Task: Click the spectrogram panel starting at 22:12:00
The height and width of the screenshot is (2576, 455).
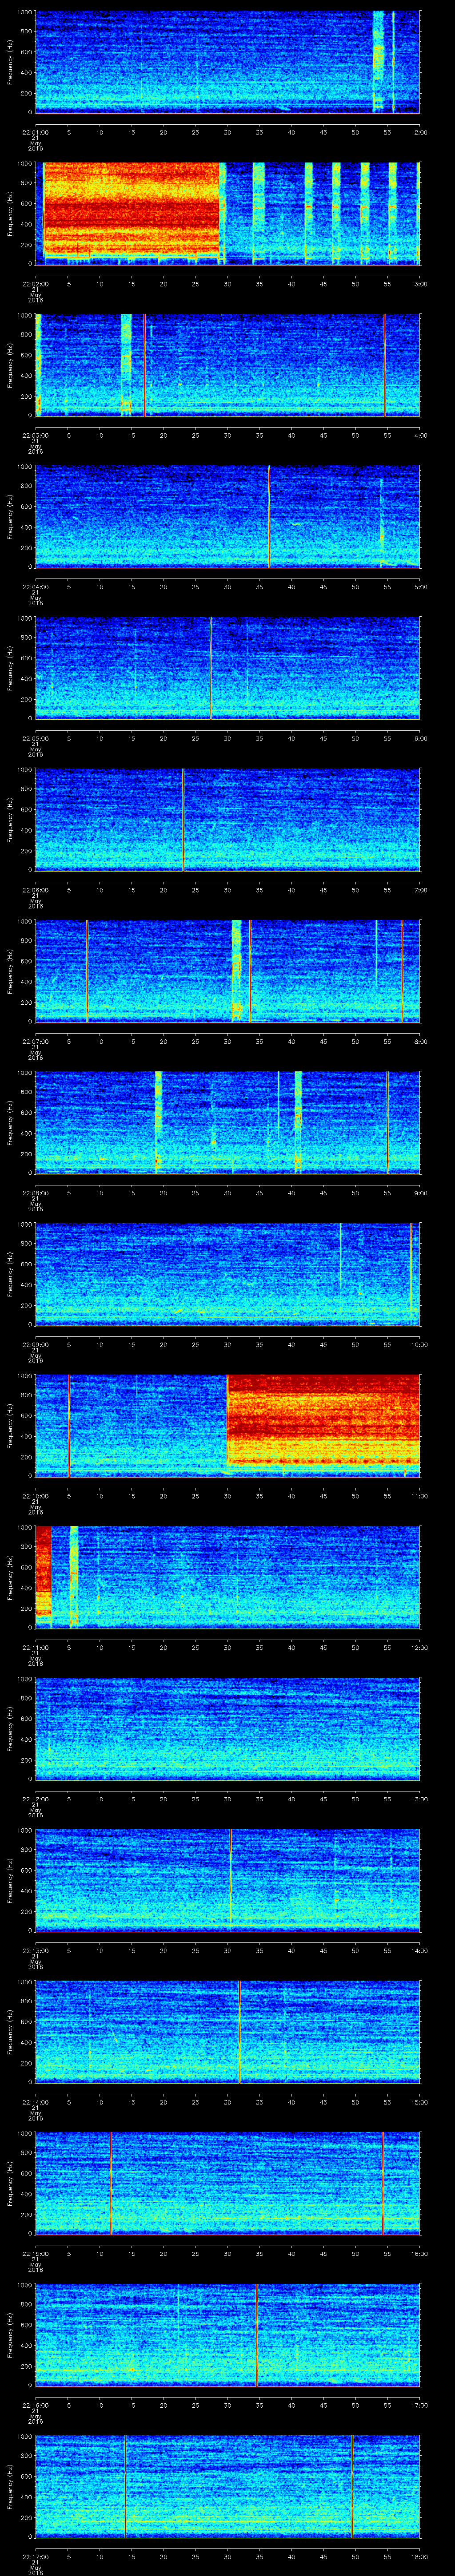Action: pyautogui.click(x=227, y=1728)
